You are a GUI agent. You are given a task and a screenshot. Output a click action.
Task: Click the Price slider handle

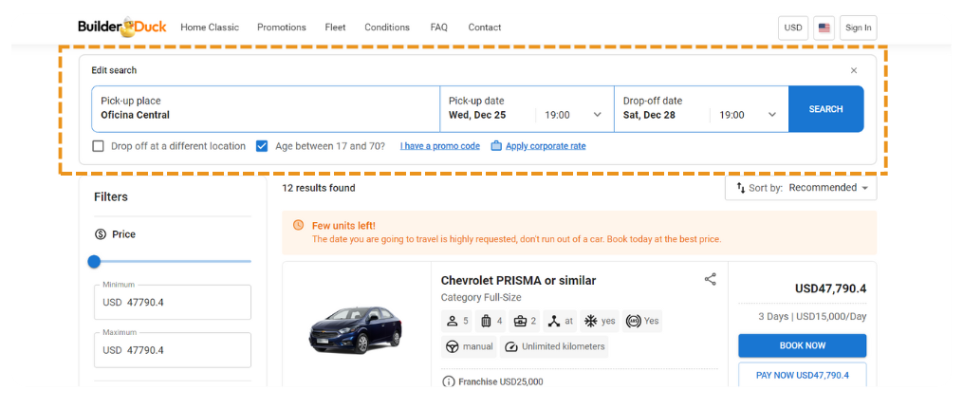pyautogui.click(x=94, y=261)
